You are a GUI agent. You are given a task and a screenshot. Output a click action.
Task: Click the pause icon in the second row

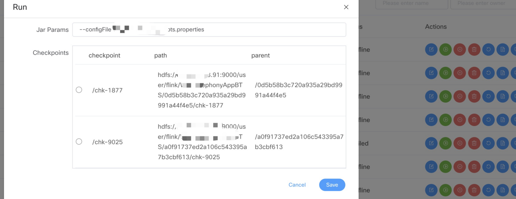pos(460,73)
